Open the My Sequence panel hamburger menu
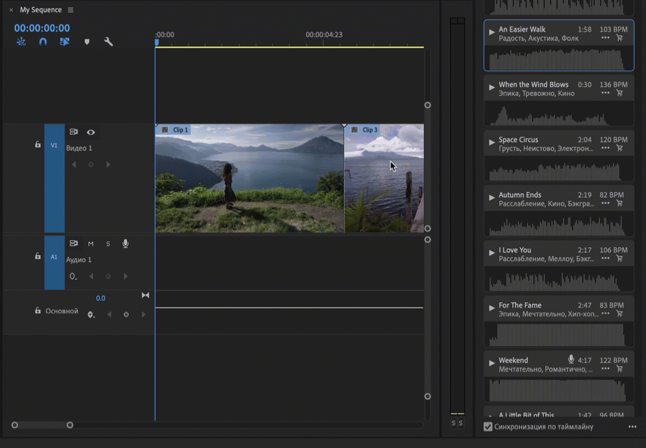This screenshot has height=448, width=646. coord(70,10)
